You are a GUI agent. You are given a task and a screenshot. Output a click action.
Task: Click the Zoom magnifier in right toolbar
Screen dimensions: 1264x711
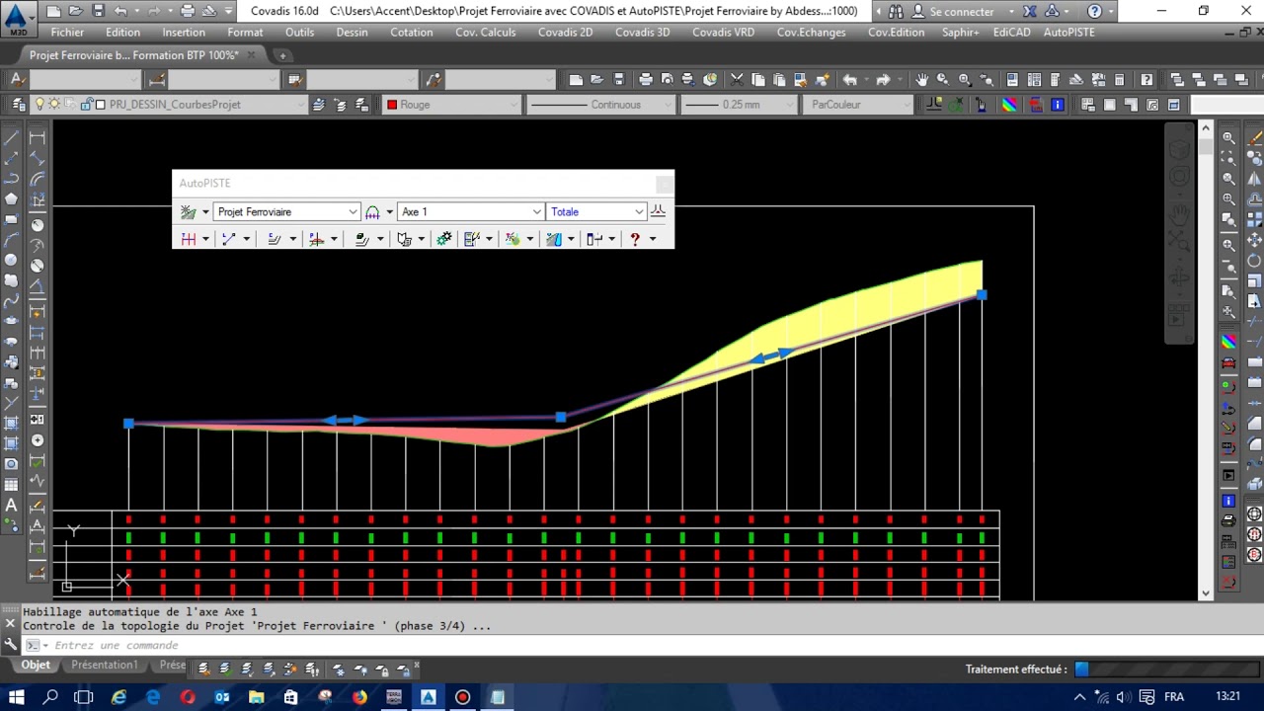1228,137
